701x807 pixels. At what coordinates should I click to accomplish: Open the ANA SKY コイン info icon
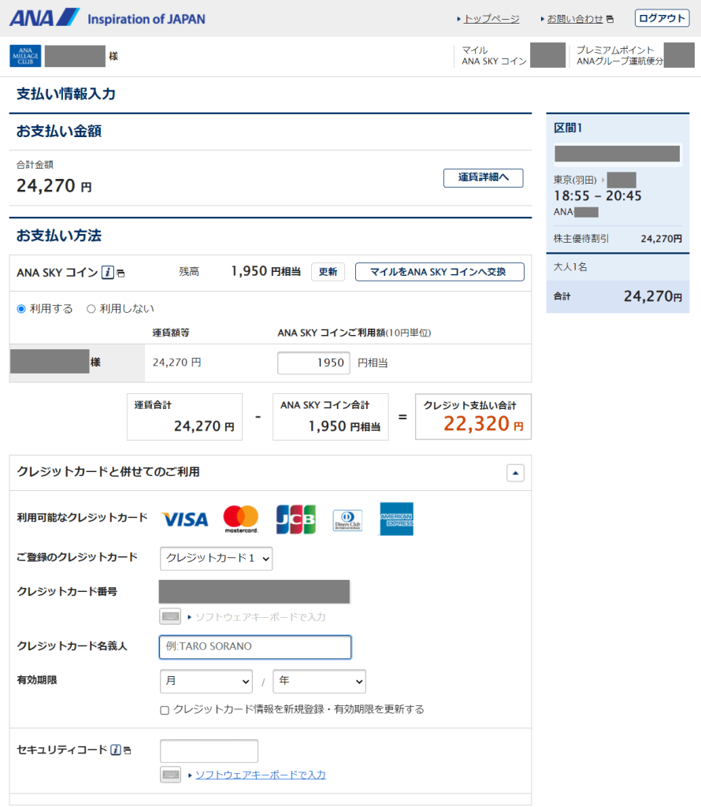coord(107,272)
